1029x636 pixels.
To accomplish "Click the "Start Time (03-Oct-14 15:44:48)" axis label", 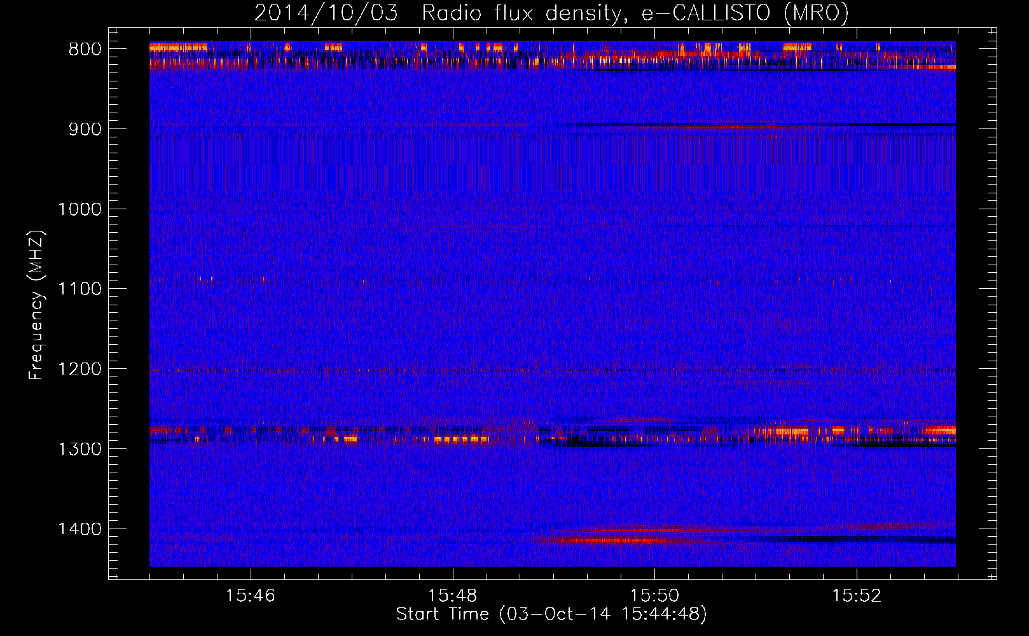I will 551,614.
